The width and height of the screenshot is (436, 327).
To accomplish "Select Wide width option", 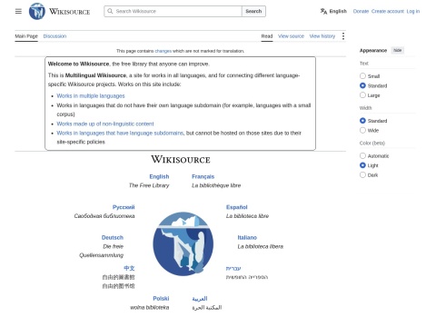I will [362, 130].
